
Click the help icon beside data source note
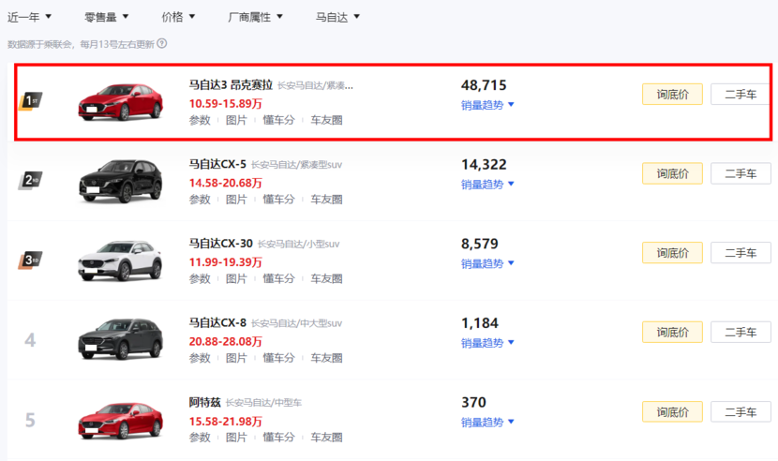pyautogui.click(x=162, y=44)
